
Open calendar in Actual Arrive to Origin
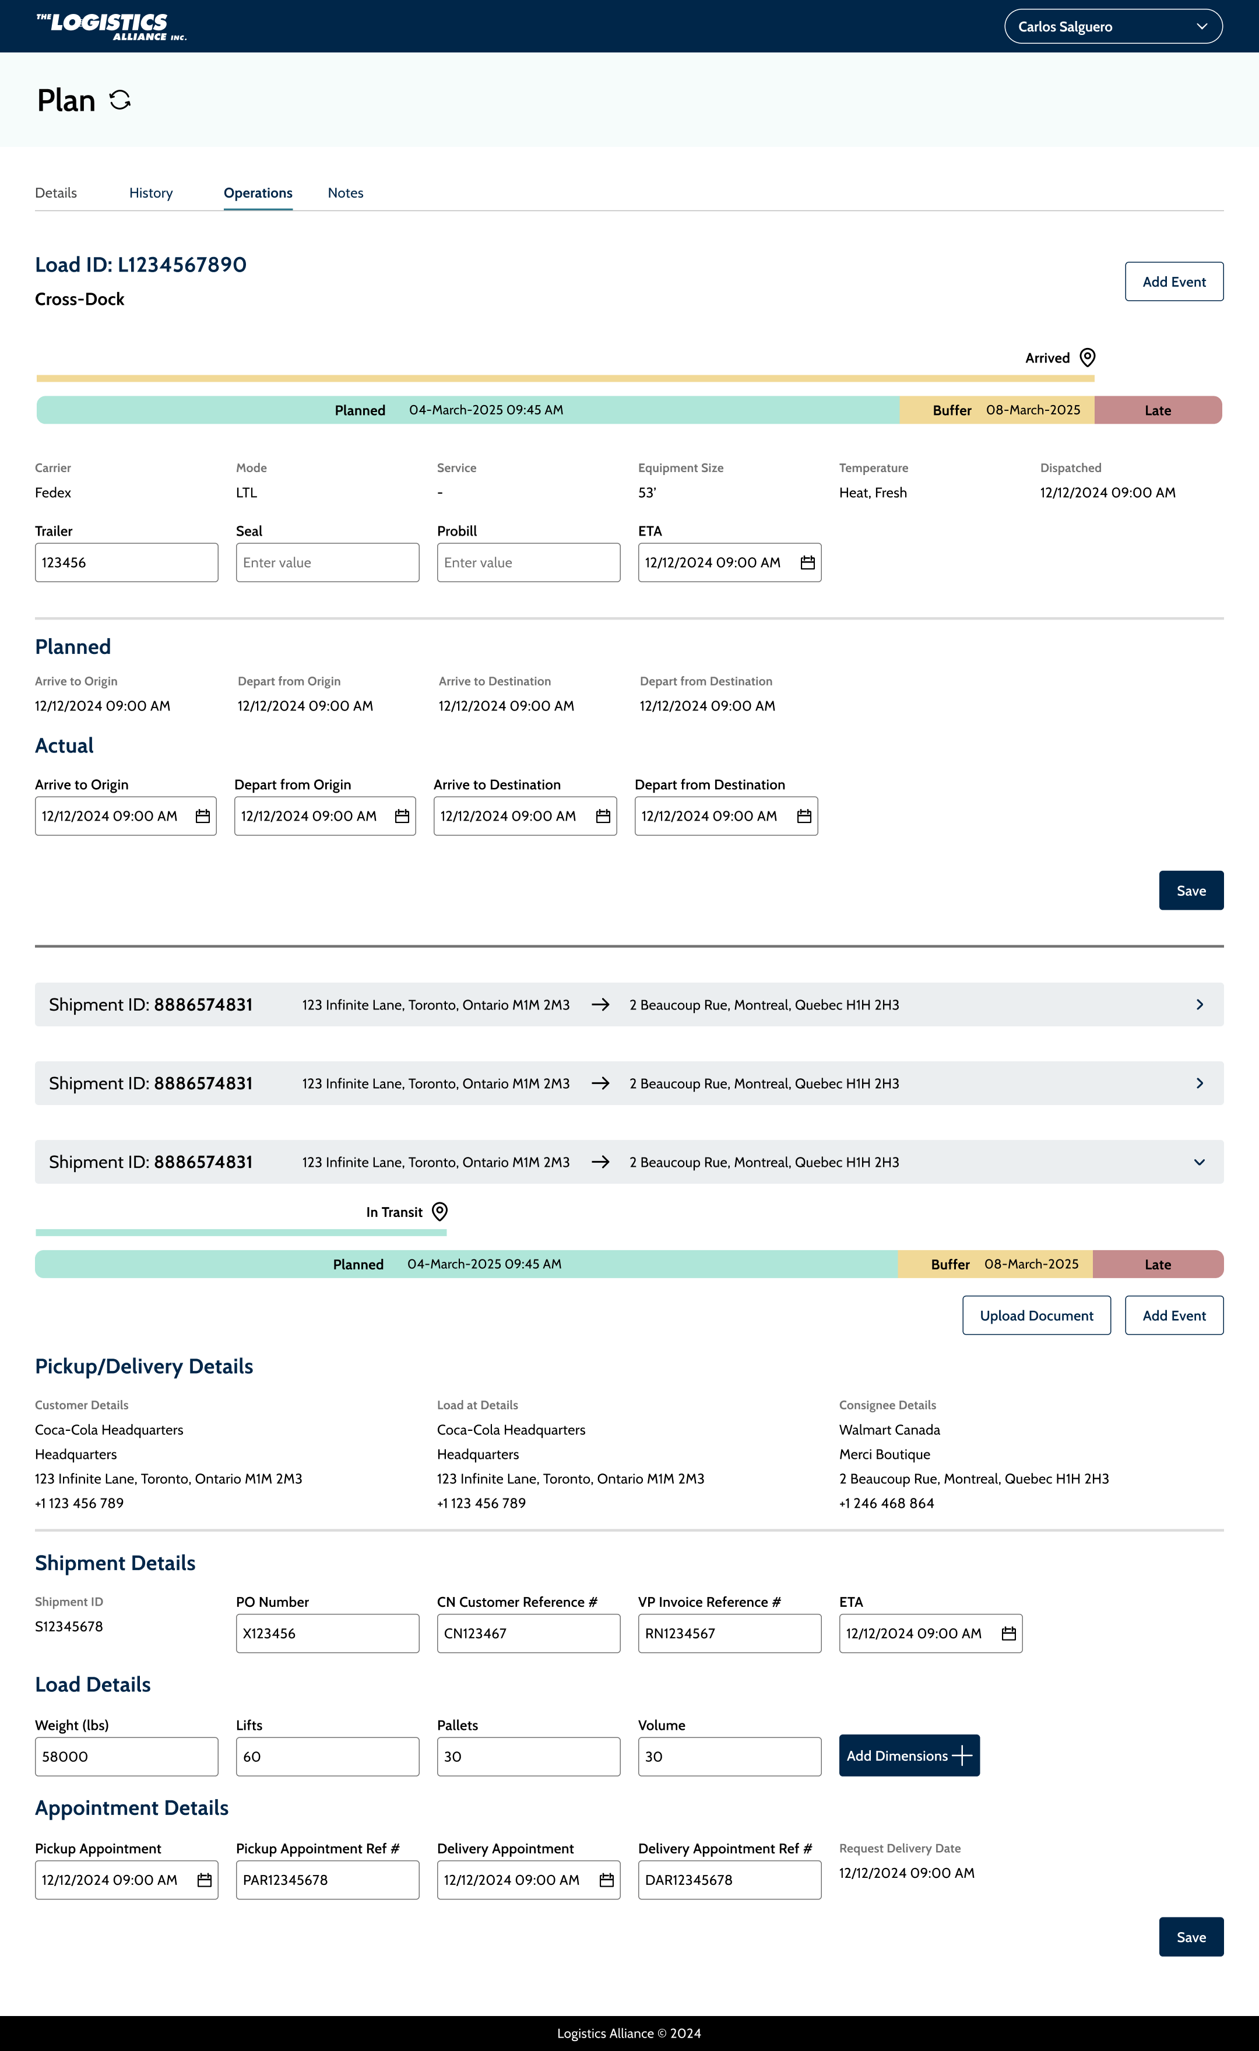coord(202,817)
